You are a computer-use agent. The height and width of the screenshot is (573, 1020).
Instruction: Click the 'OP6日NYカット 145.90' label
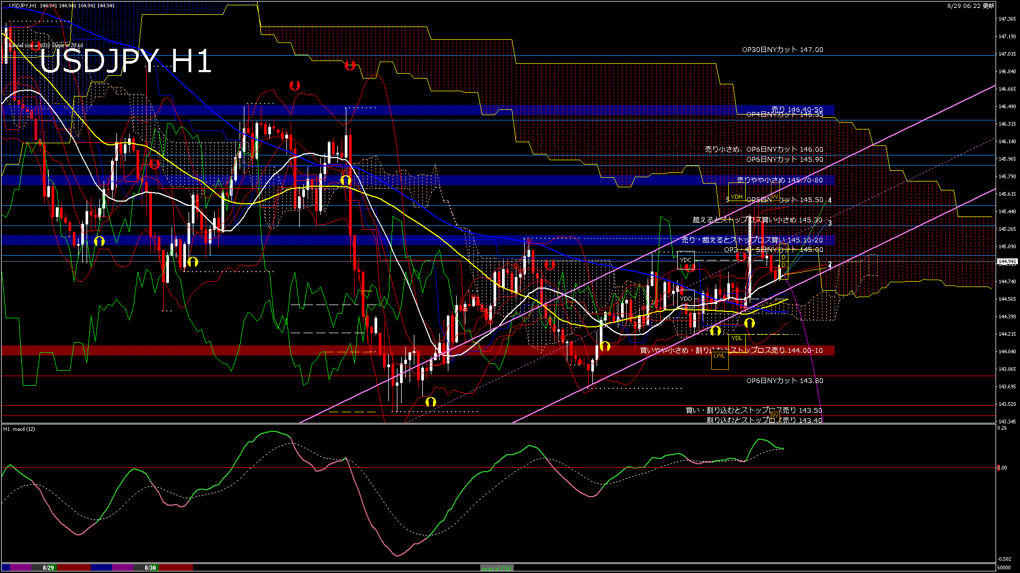coord(785,160)
